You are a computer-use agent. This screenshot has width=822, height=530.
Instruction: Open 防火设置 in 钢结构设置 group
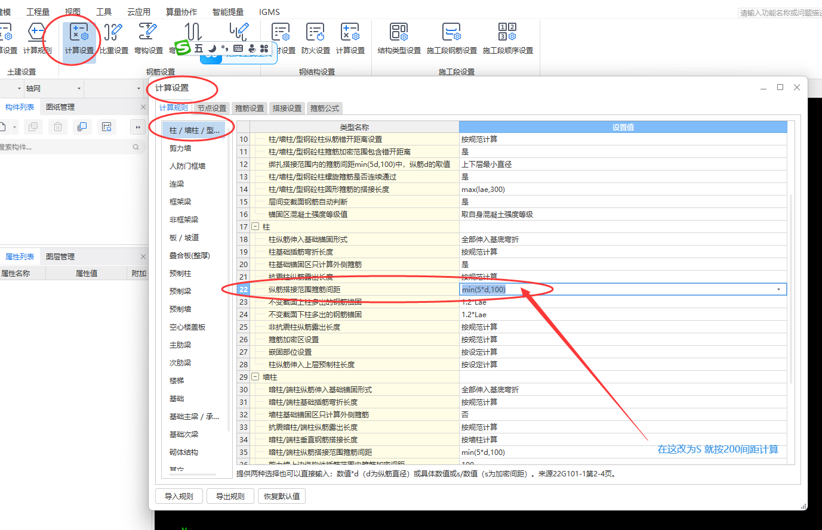point(315,39)
